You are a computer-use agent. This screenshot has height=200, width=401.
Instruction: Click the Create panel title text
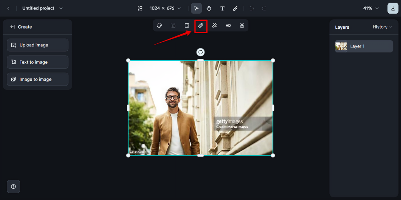(x=25, y=27)
